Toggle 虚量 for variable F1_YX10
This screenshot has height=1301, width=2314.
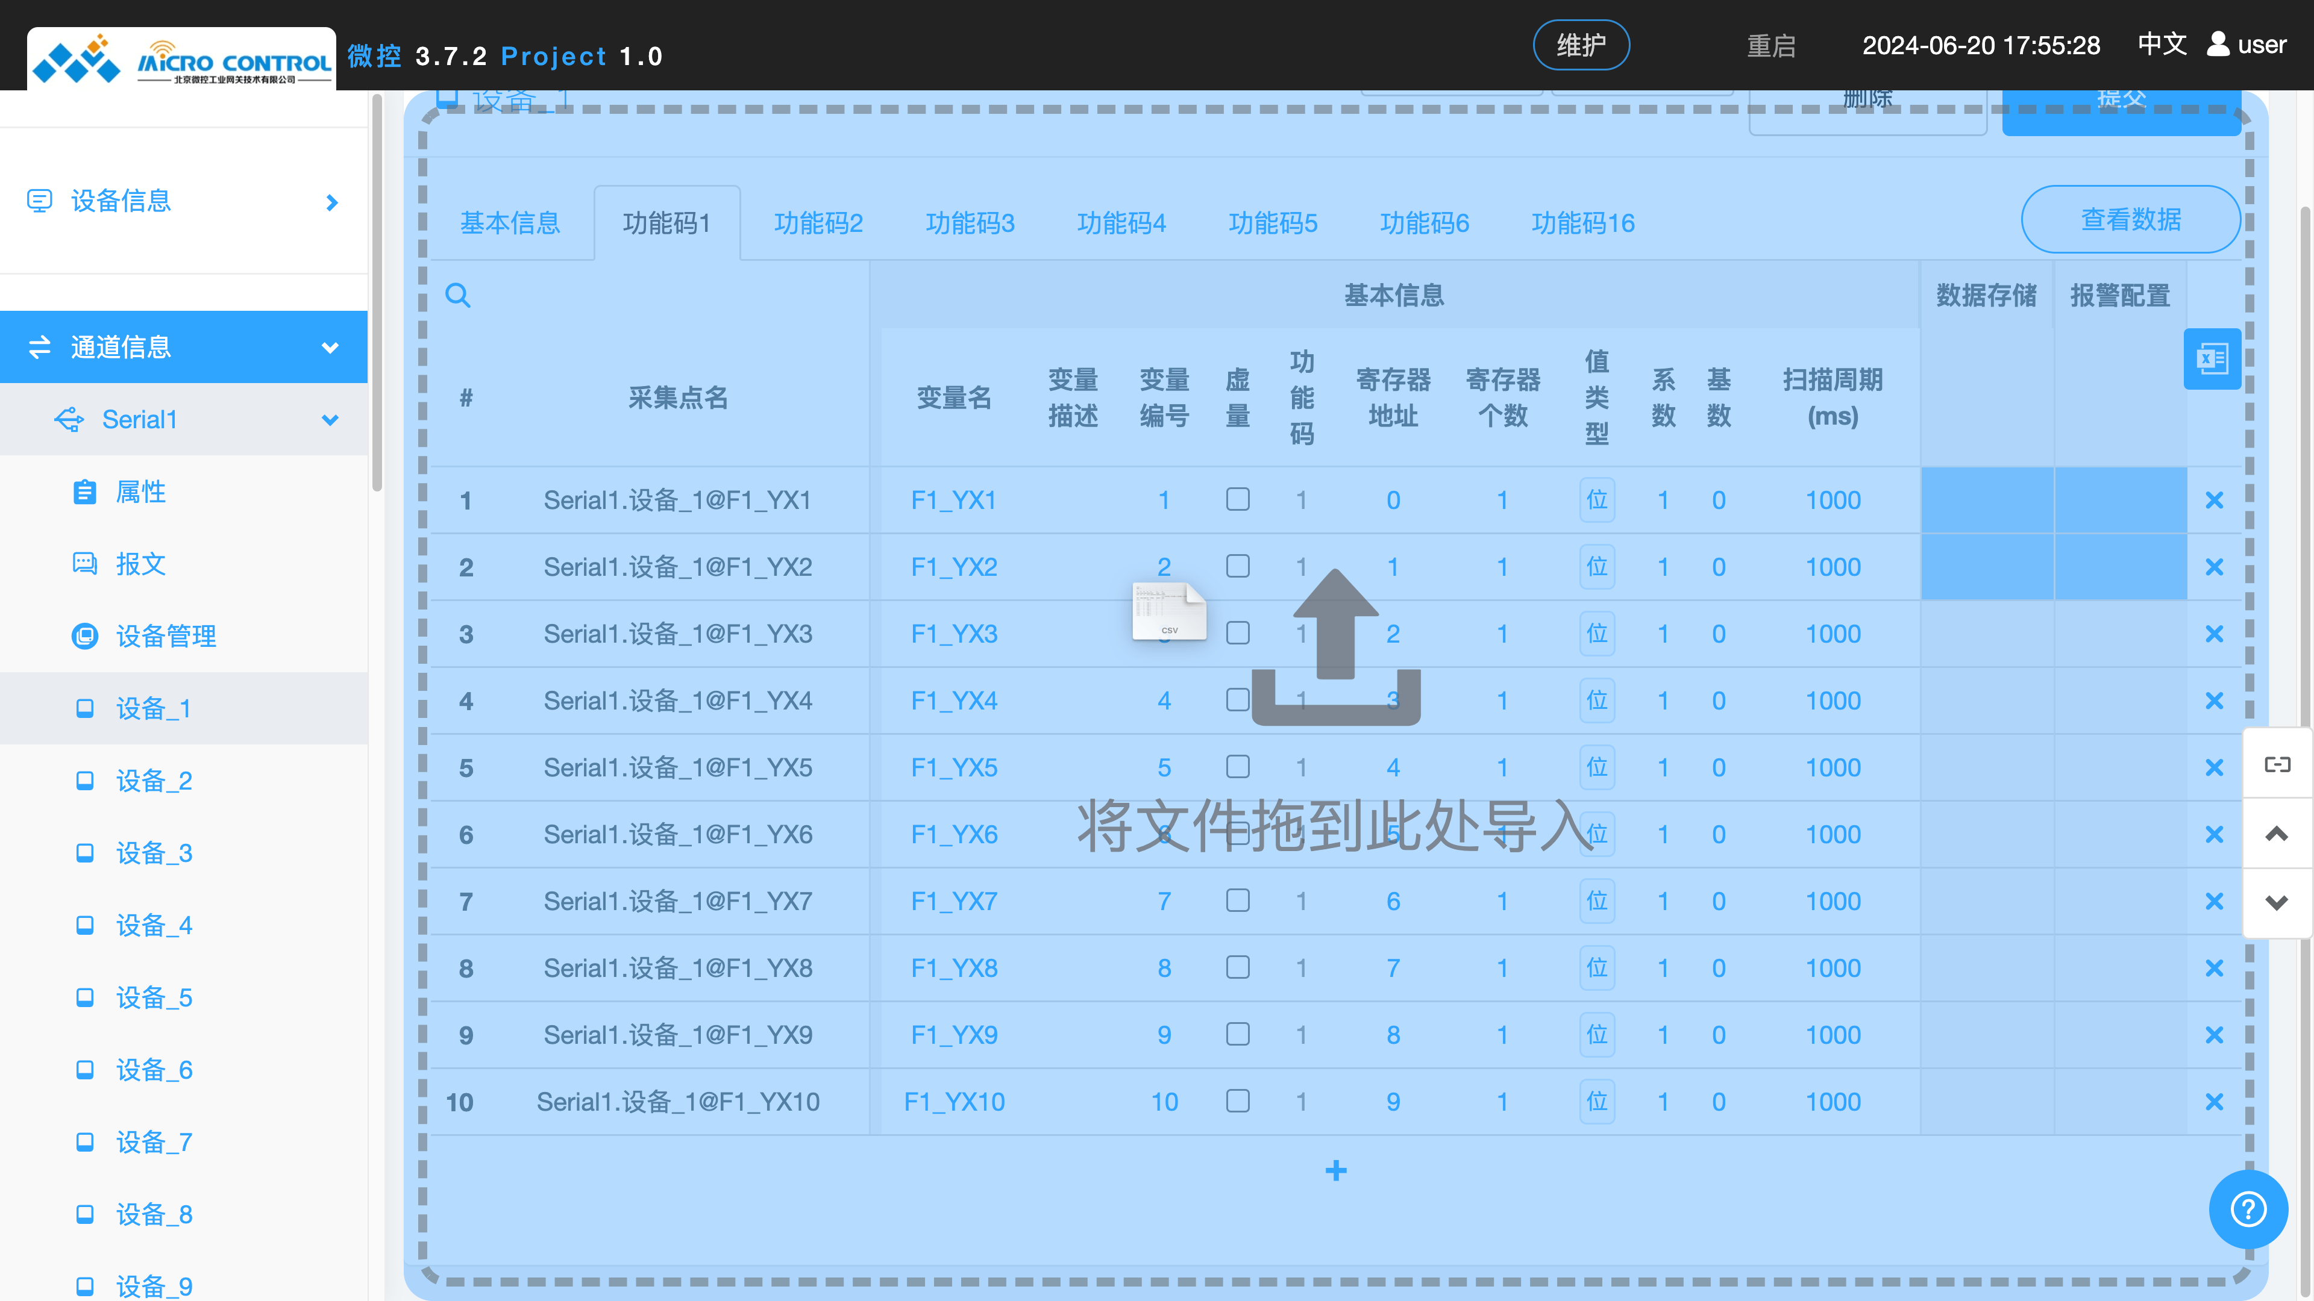tap(1238, 1101)
